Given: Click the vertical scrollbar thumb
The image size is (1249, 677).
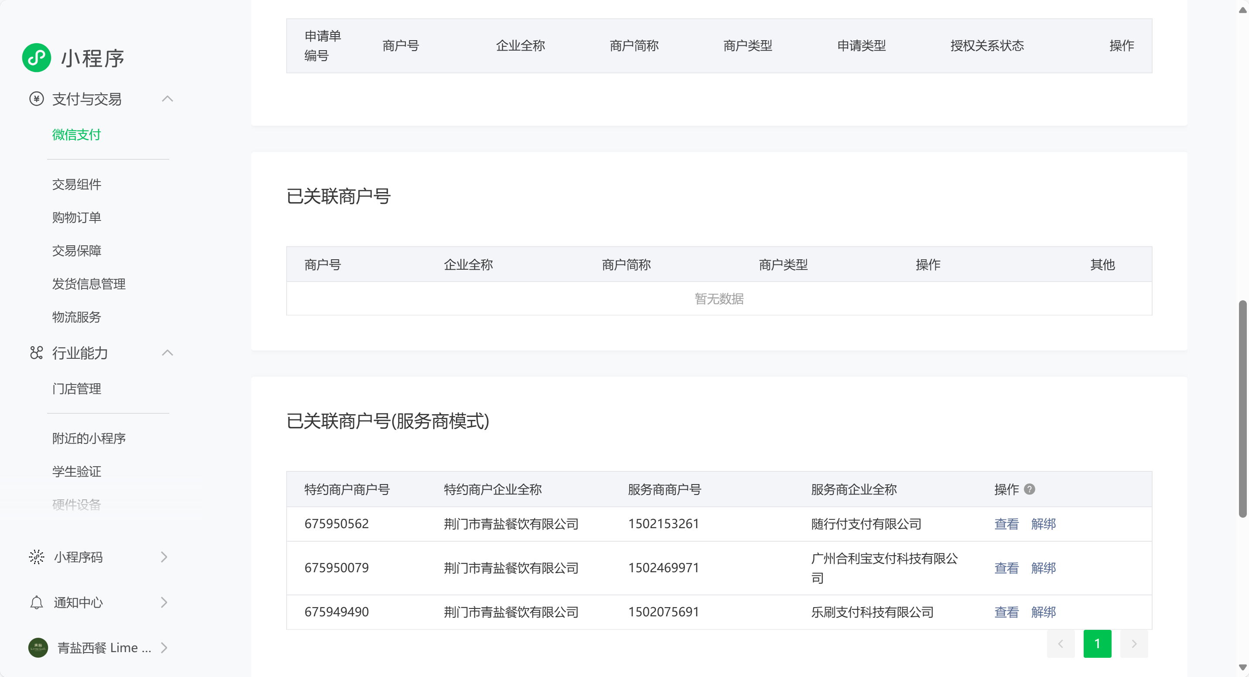Looking at the screenshot, I should pyautogui.click(x=1242, y=409).
